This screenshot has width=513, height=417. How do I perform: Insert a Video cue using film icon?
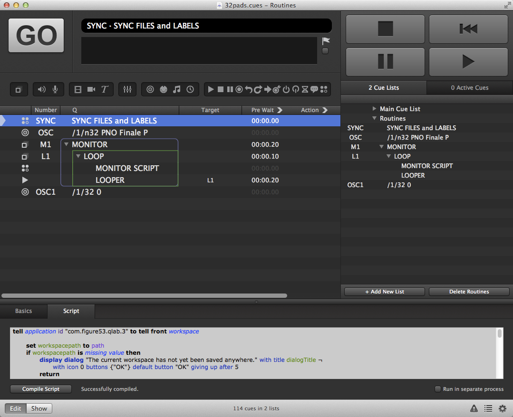(78, 89)
